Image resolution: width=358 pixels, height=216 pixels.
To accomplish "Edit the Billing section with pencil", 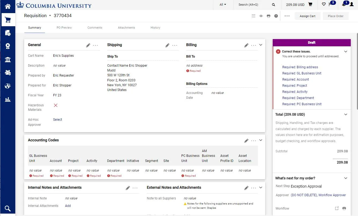I will pos(246,45).
